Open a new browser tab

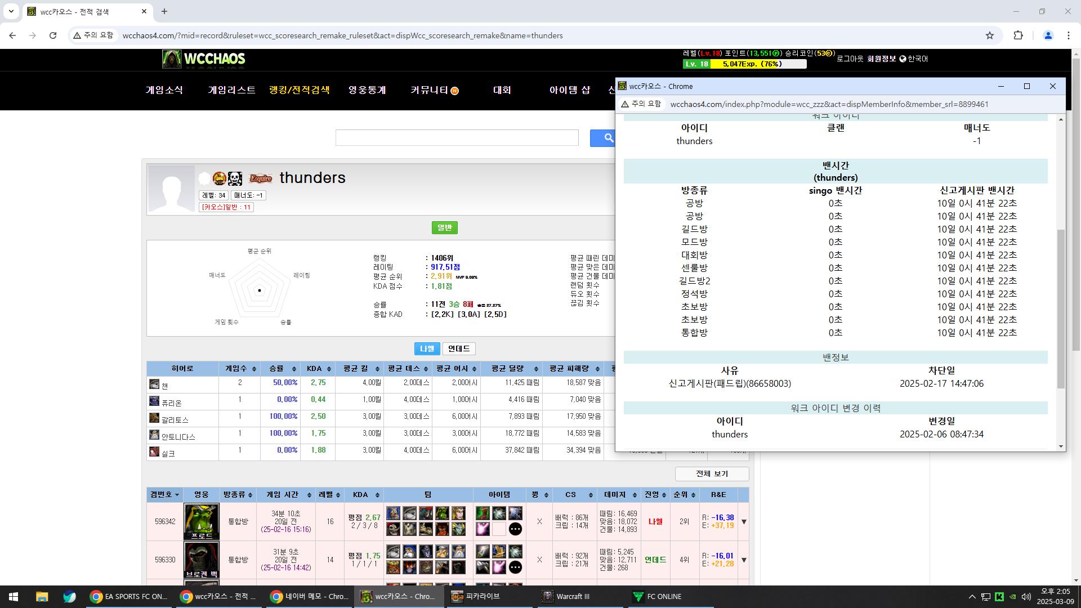pyautogui.click(x=164, y=11)
